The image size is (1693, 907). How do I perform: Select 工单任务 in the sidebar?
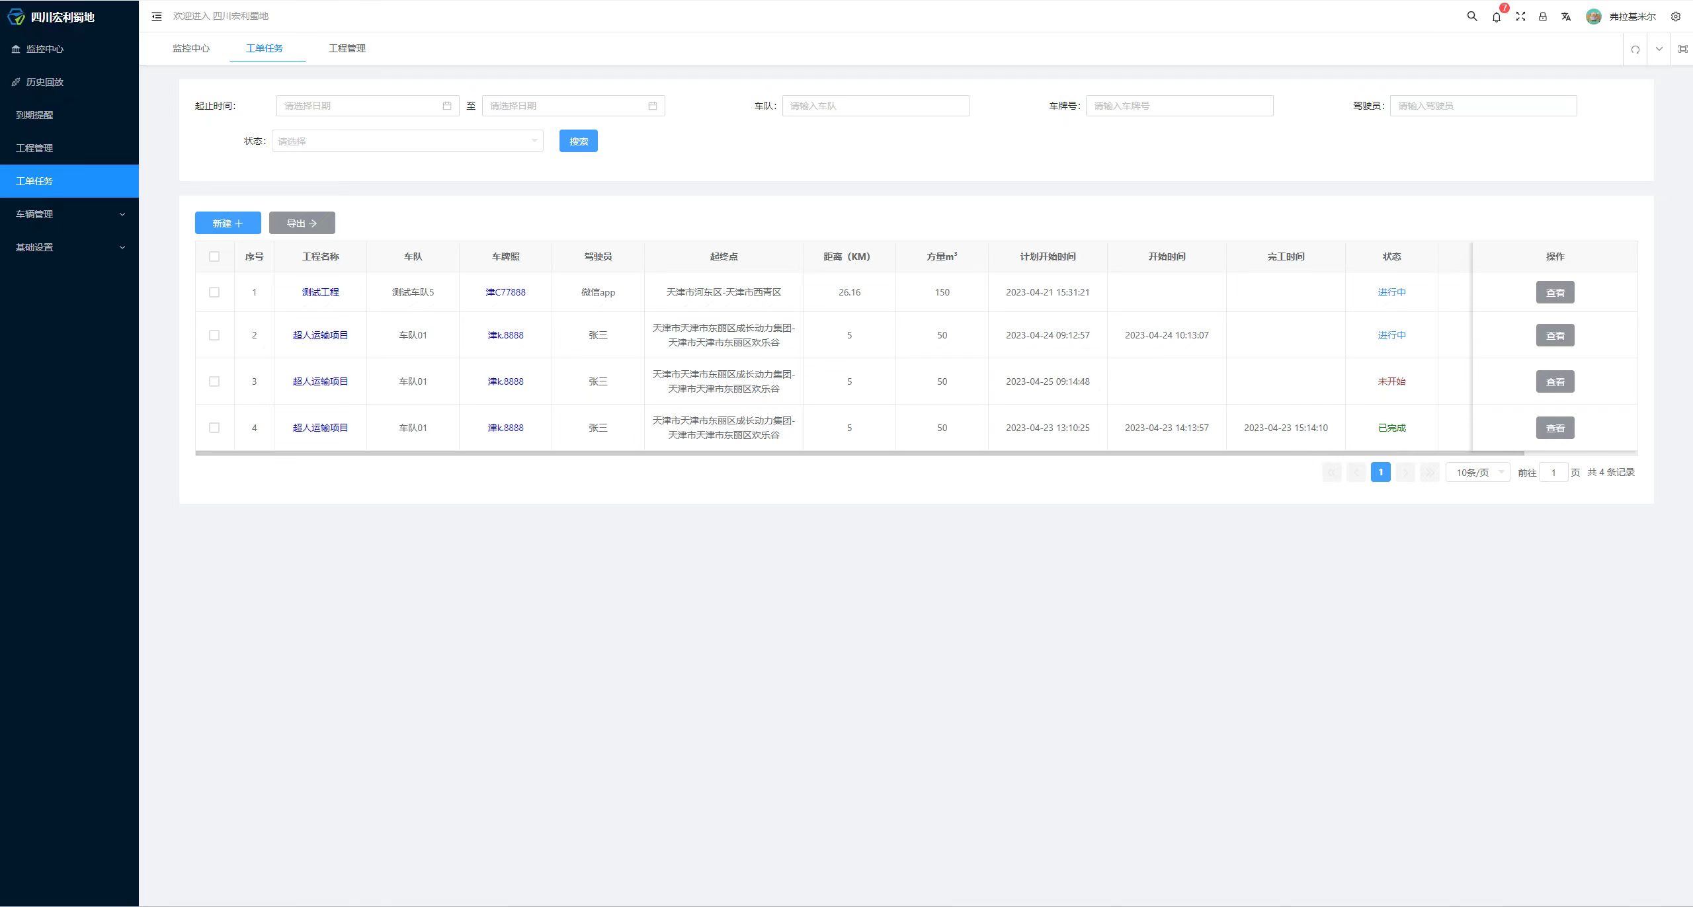[x=69, y=181]
